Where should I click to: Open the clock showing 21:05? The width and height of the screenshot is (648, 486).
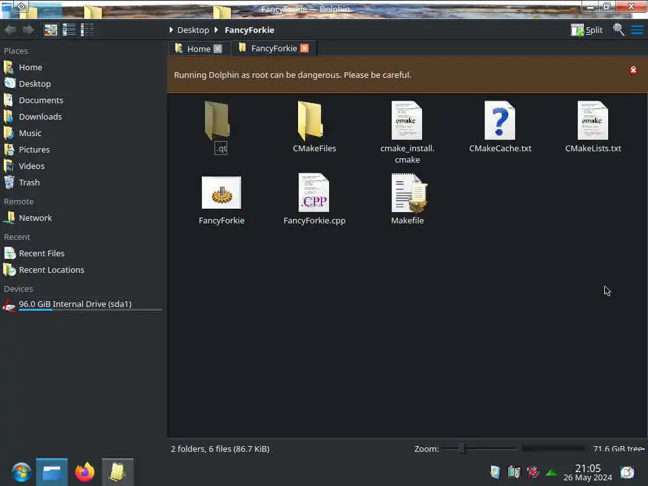(x=588, y=473)
